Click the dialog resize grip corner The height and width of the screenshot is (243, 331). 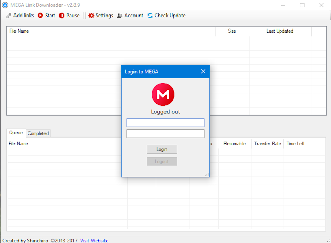point(207,174)
